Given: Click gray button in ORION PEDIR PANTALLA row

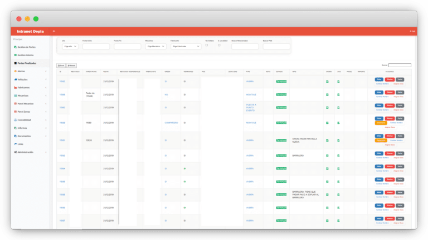Looking at the screenshot, I should pyautogui.click(x=400, y=136).
